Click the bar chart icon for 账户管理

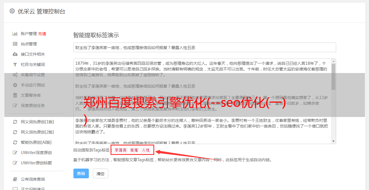coord(15,34)
